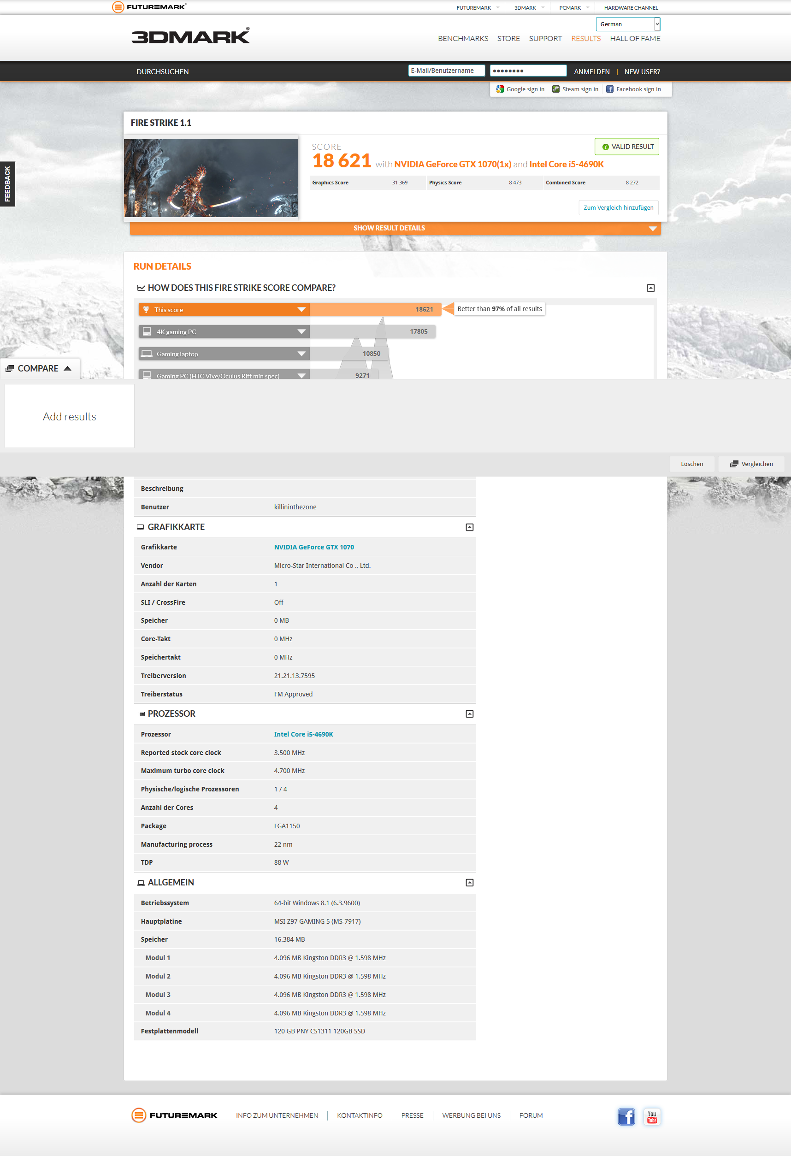Image resolution: width=791 pixels, height=1156 pixels.
Task: Open Forum footer link
Action: click(531, 1115)
